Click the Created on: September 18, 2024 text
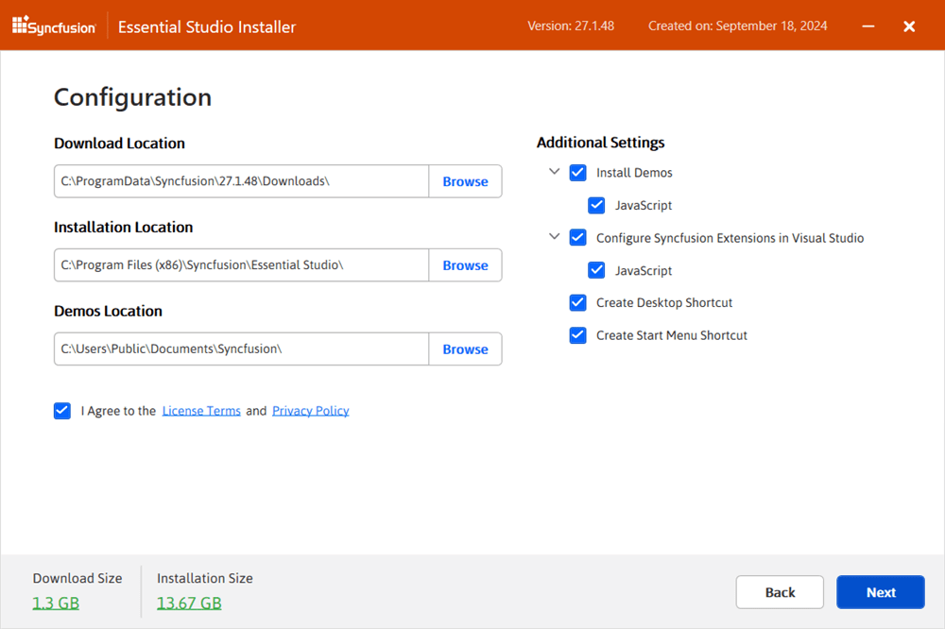This screenshot has height=629, width=945. [x=738, y=25]
